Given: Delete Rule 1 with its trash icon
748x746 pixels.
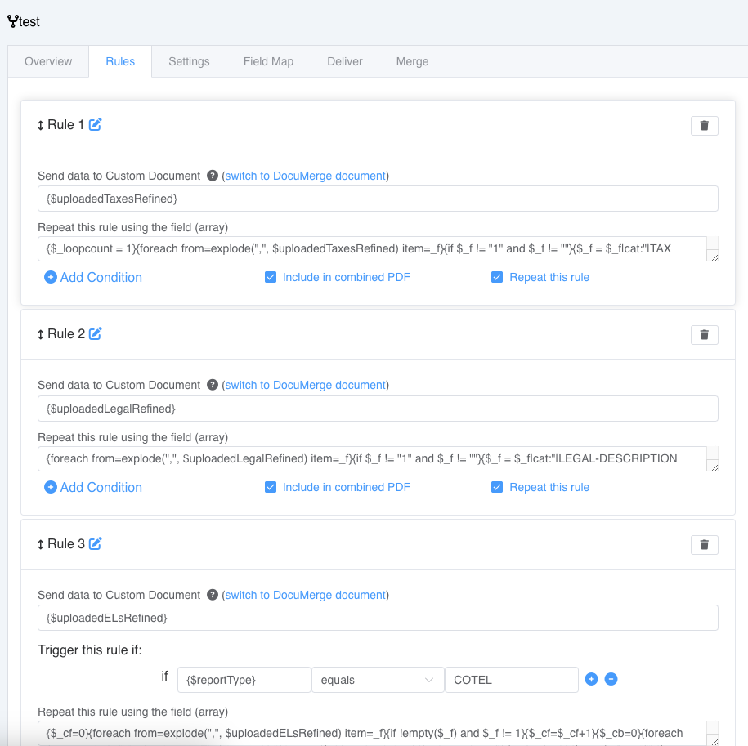Looking at the screenshot, I should pos(704,125).
